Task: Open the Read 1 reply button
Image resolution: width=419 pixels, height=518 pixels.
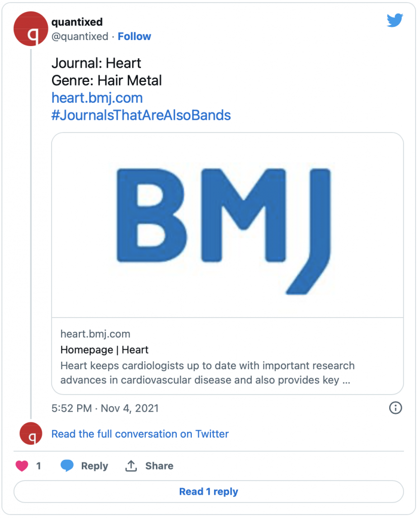Action: [208, 492]
